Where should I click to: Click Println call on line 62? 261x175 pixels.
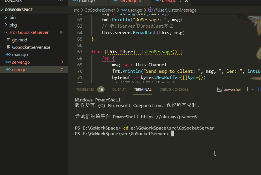121,20
